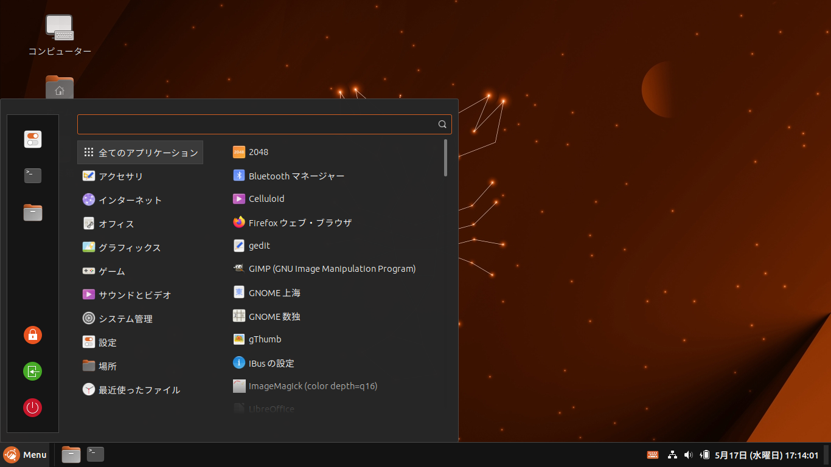Open terminal launcher in taskbar
The height and width of the screenshot is (467, 831).
pyautogui.click(x=96, y=454)
